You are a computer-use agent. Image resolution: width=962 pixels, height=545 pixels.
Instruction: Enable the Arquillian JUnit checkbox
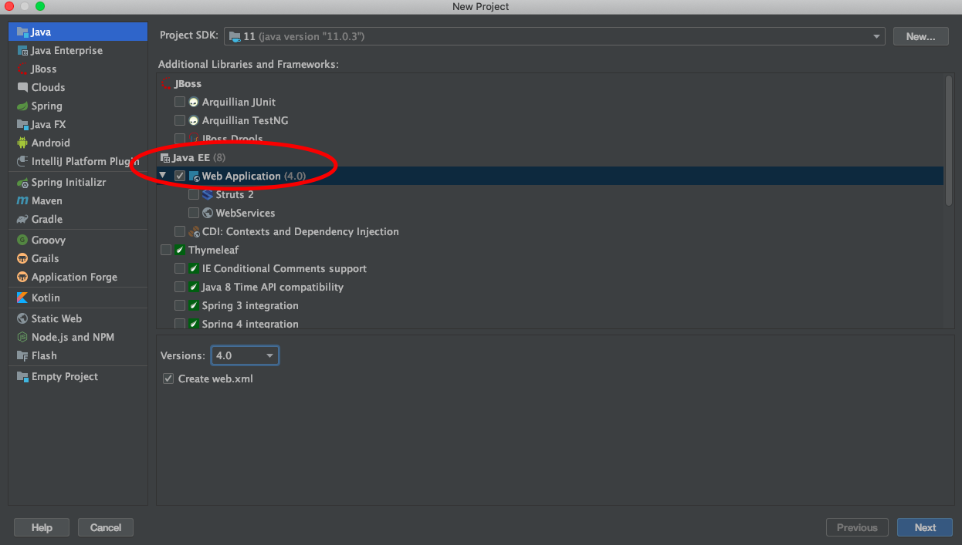pyautogui.click(x=180, y=102)
